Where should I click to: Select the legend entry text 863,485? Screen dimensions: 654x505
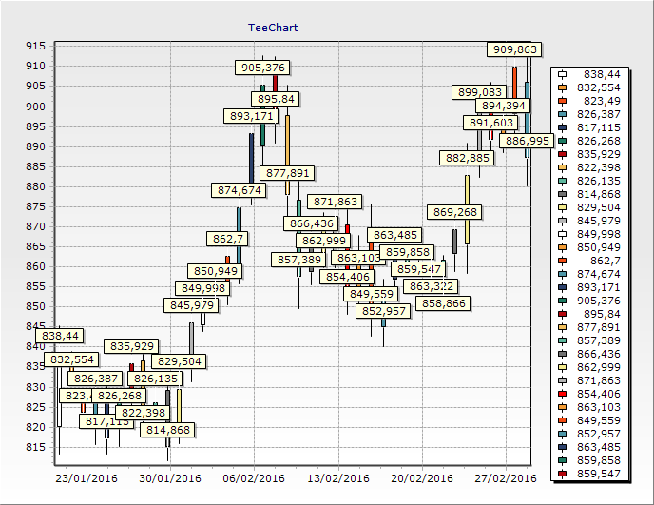(x=599, y=447)
